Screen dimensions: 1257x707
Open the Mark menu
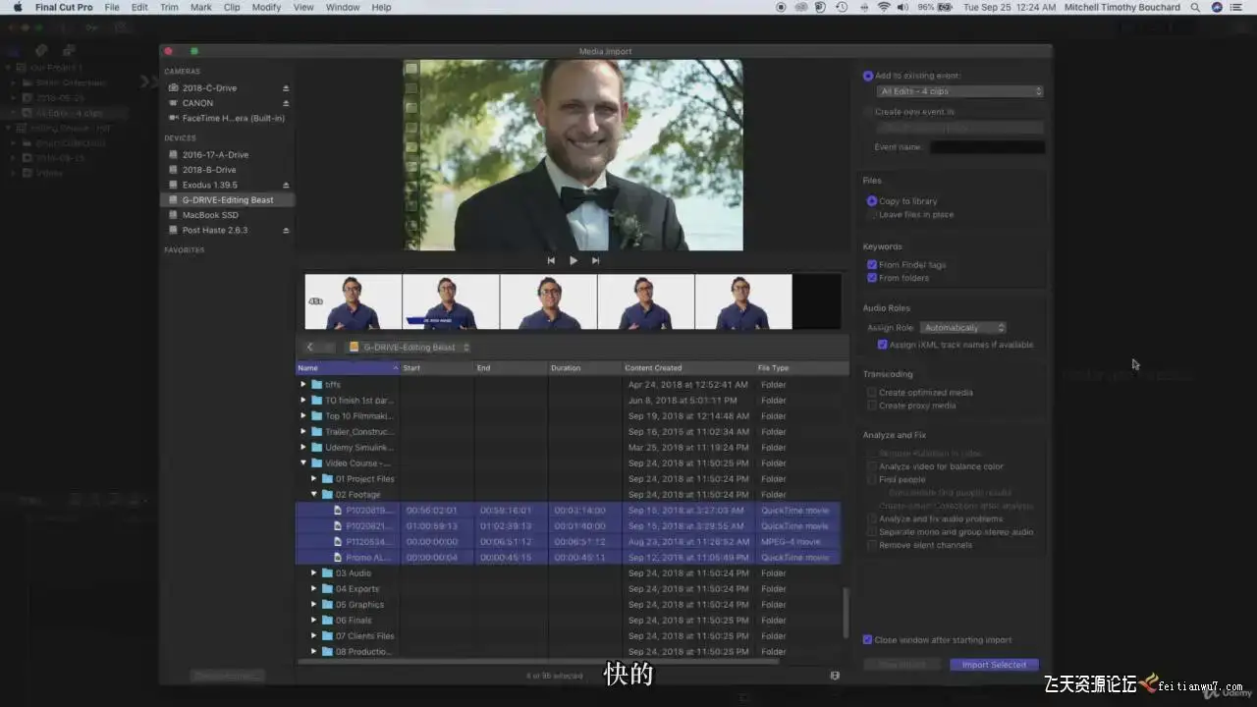pyautogui.click(x=200, y=7)
